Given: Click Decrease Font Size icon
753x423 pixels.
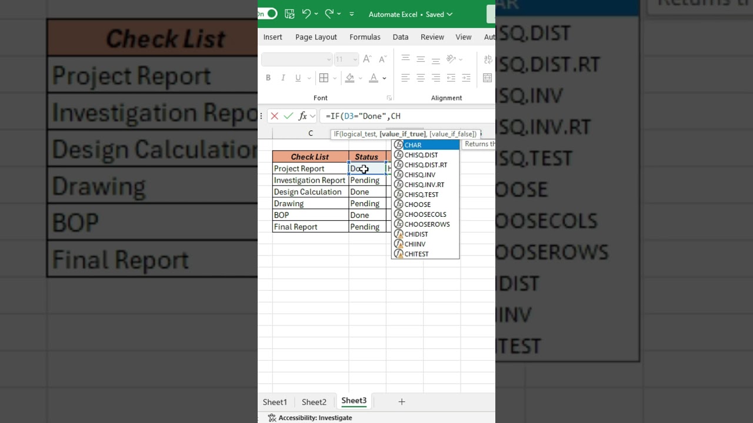Looking at the screenshot, I should [382, 59].
